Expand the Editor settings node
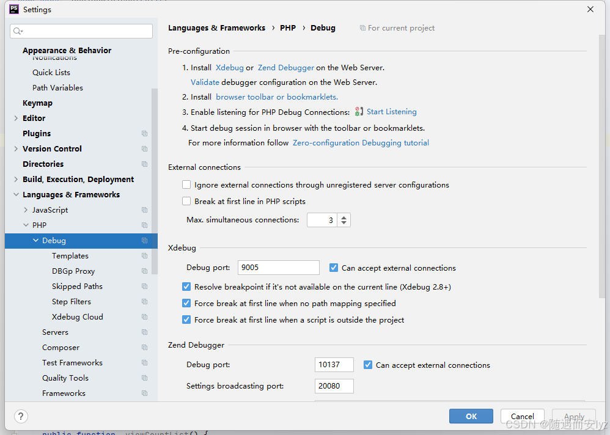 pos(16,118)
